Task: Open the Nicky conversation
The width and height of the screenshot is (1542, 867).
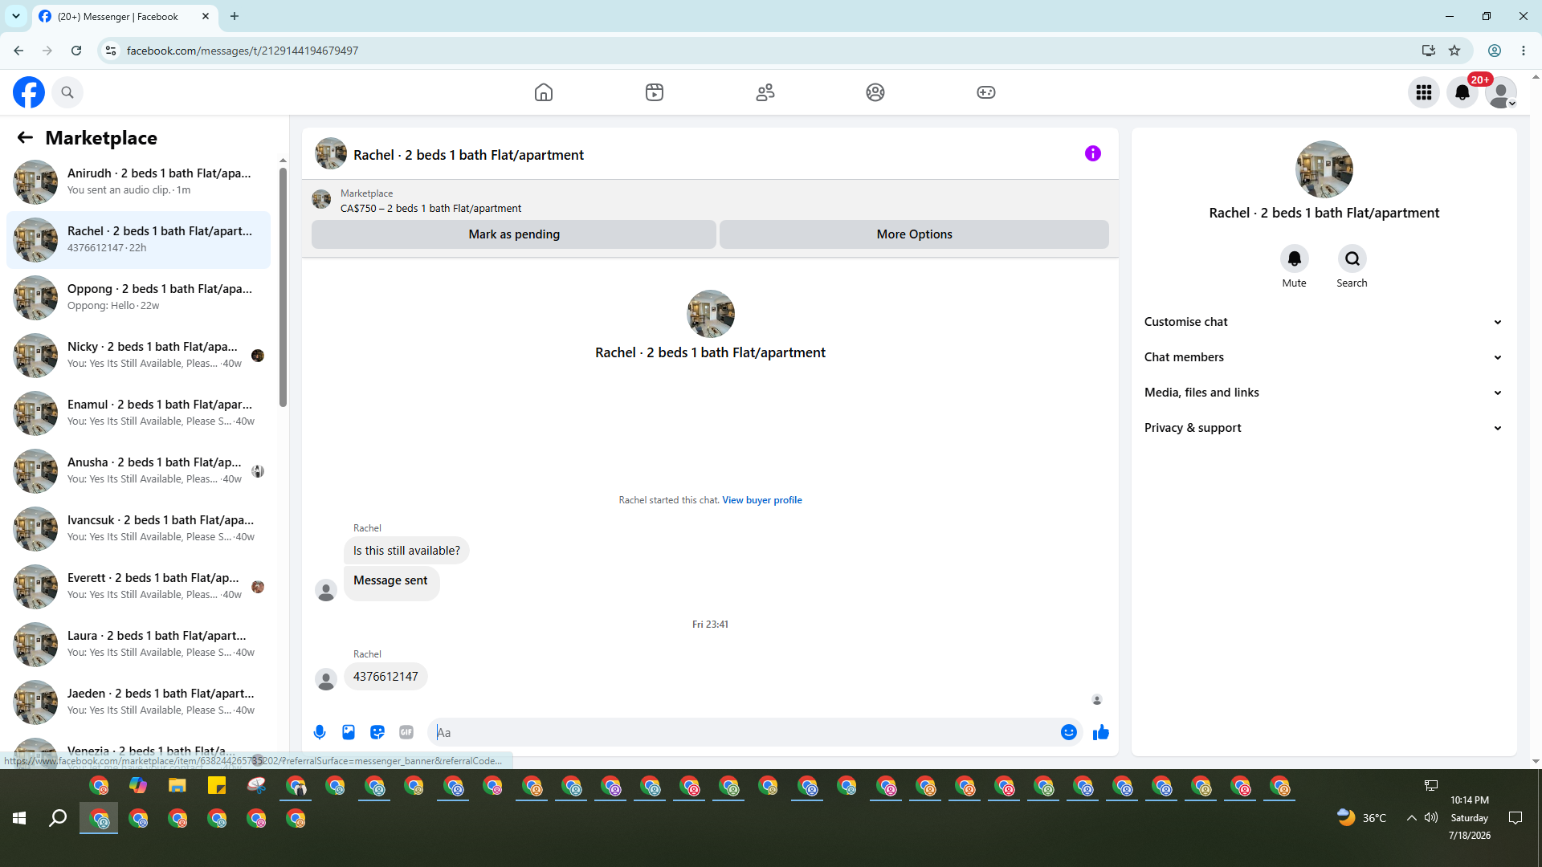Action: tap(138, 355)
